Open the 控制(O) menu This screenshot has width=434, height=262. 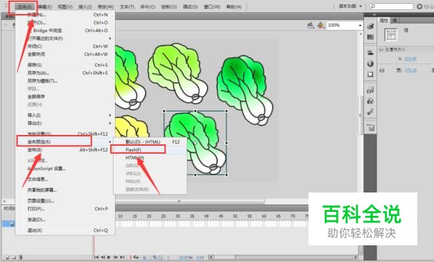169,7
